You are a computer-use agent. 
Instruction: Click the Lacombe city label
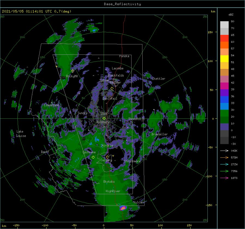pyautogui.click(x=118, y=68)
